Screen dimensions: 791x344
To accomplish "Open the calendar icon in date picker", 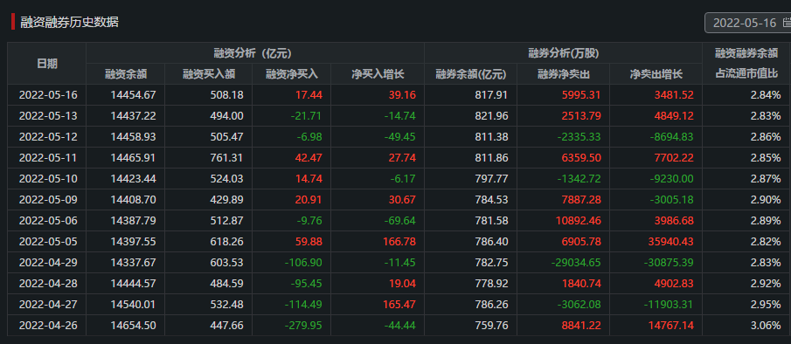I will point(787,23).
